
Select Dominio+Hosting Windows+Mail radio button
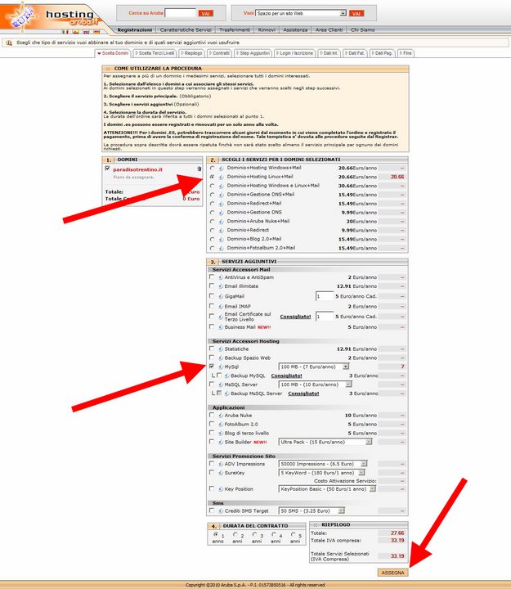coord(213,168)
